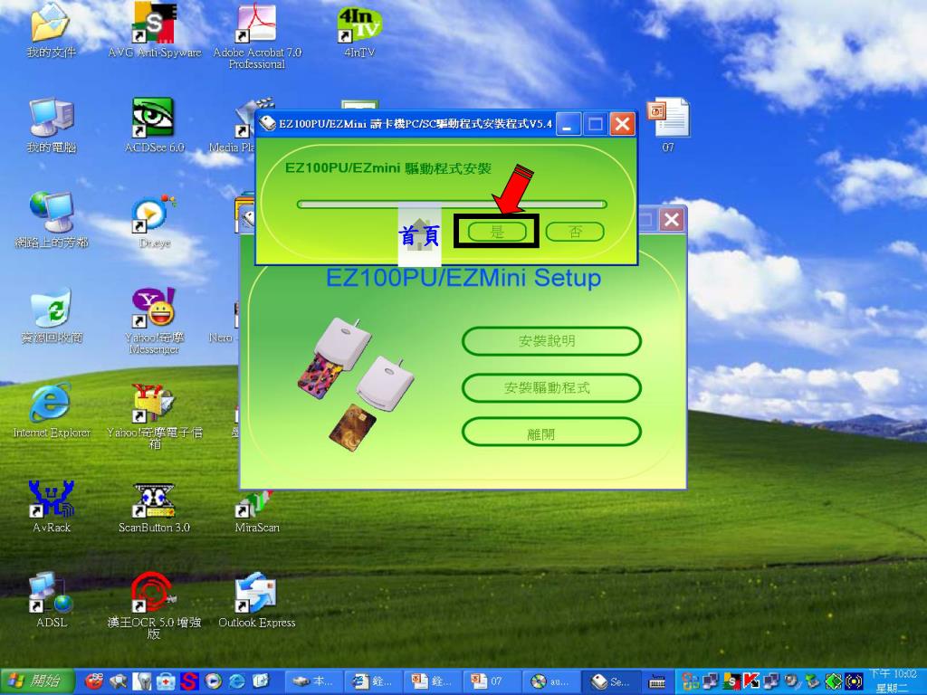Click the Kaspersky red K tray icon
Screen dimensions: 927x695
pyautogui.click(x=750, y=681)
